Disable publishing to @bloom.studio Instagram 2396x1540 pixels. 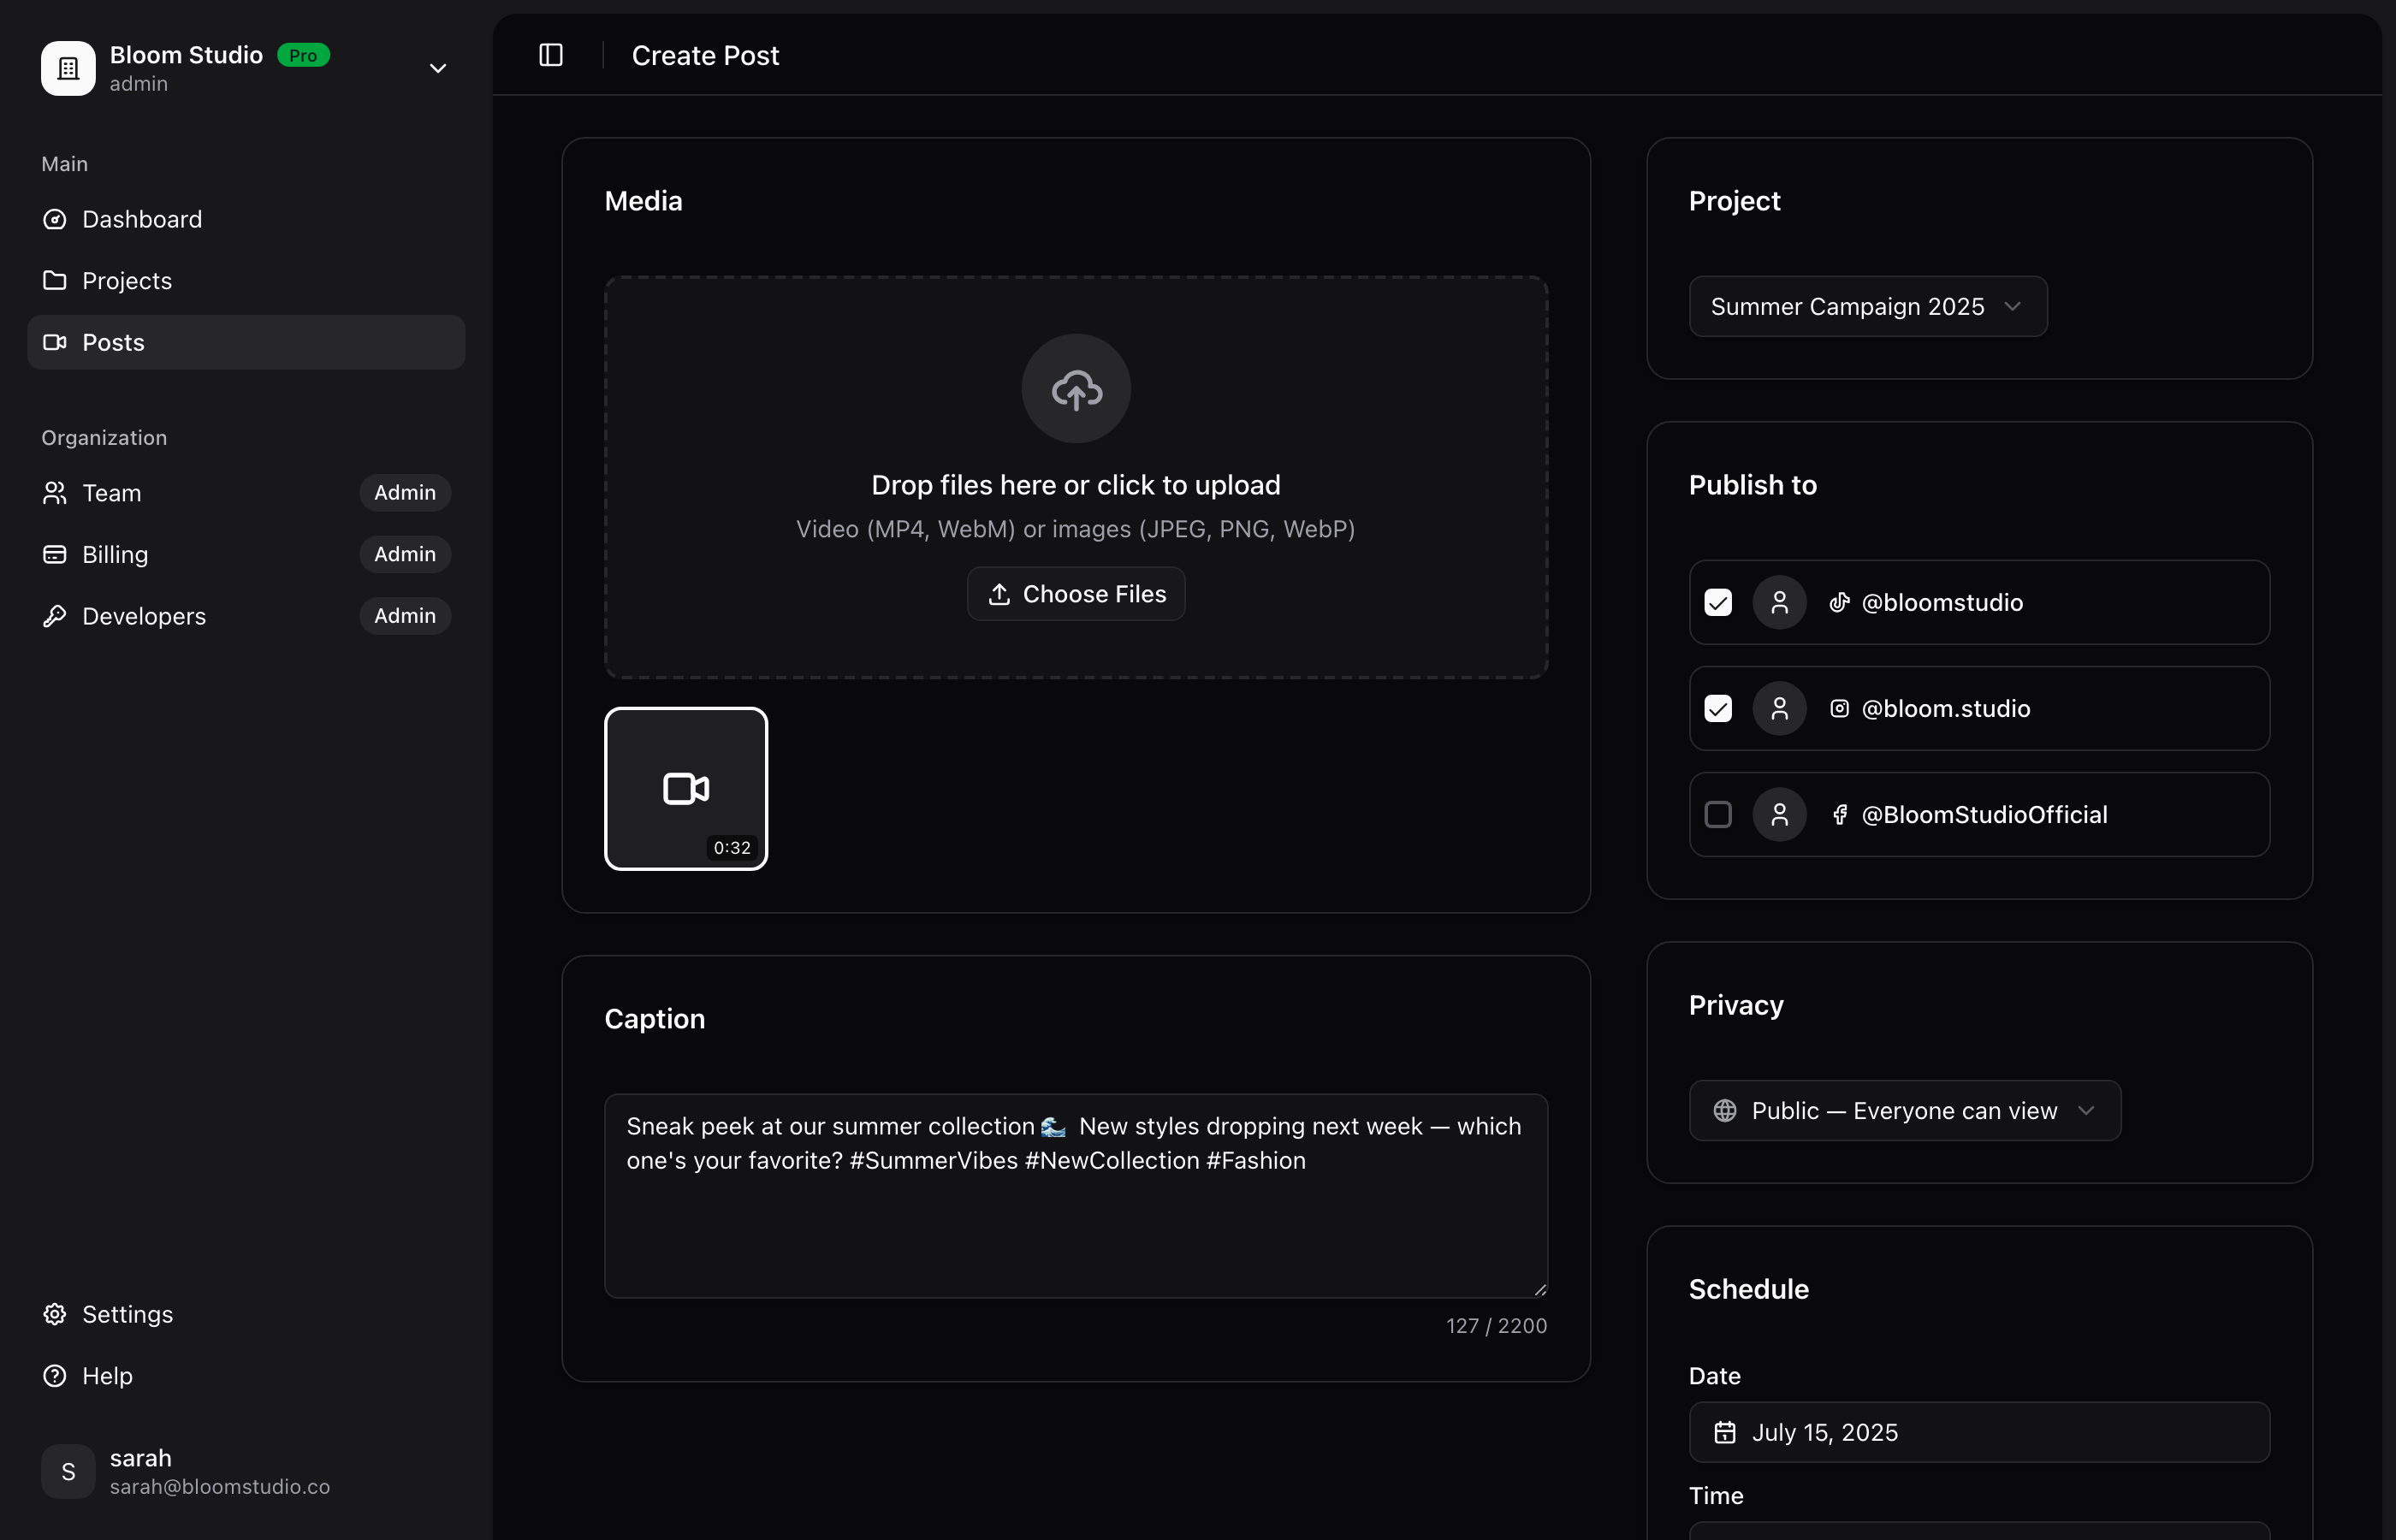[1718, 708]
